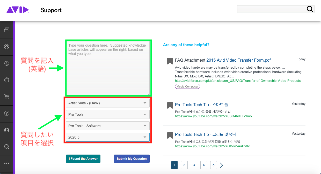Click the FAQ Attachment label text
Image resolution: width=321 pixels, height=174 pixels.
pos(190,60)
